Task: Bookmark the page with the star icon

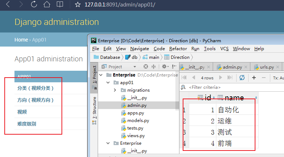Action: [78, 5]
